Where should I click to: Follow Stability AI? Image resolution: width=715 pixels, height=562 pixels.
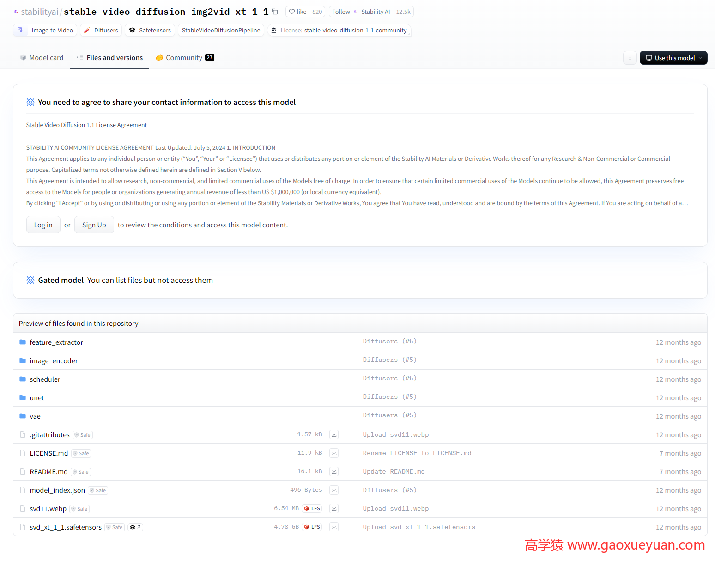pos(341,12)
